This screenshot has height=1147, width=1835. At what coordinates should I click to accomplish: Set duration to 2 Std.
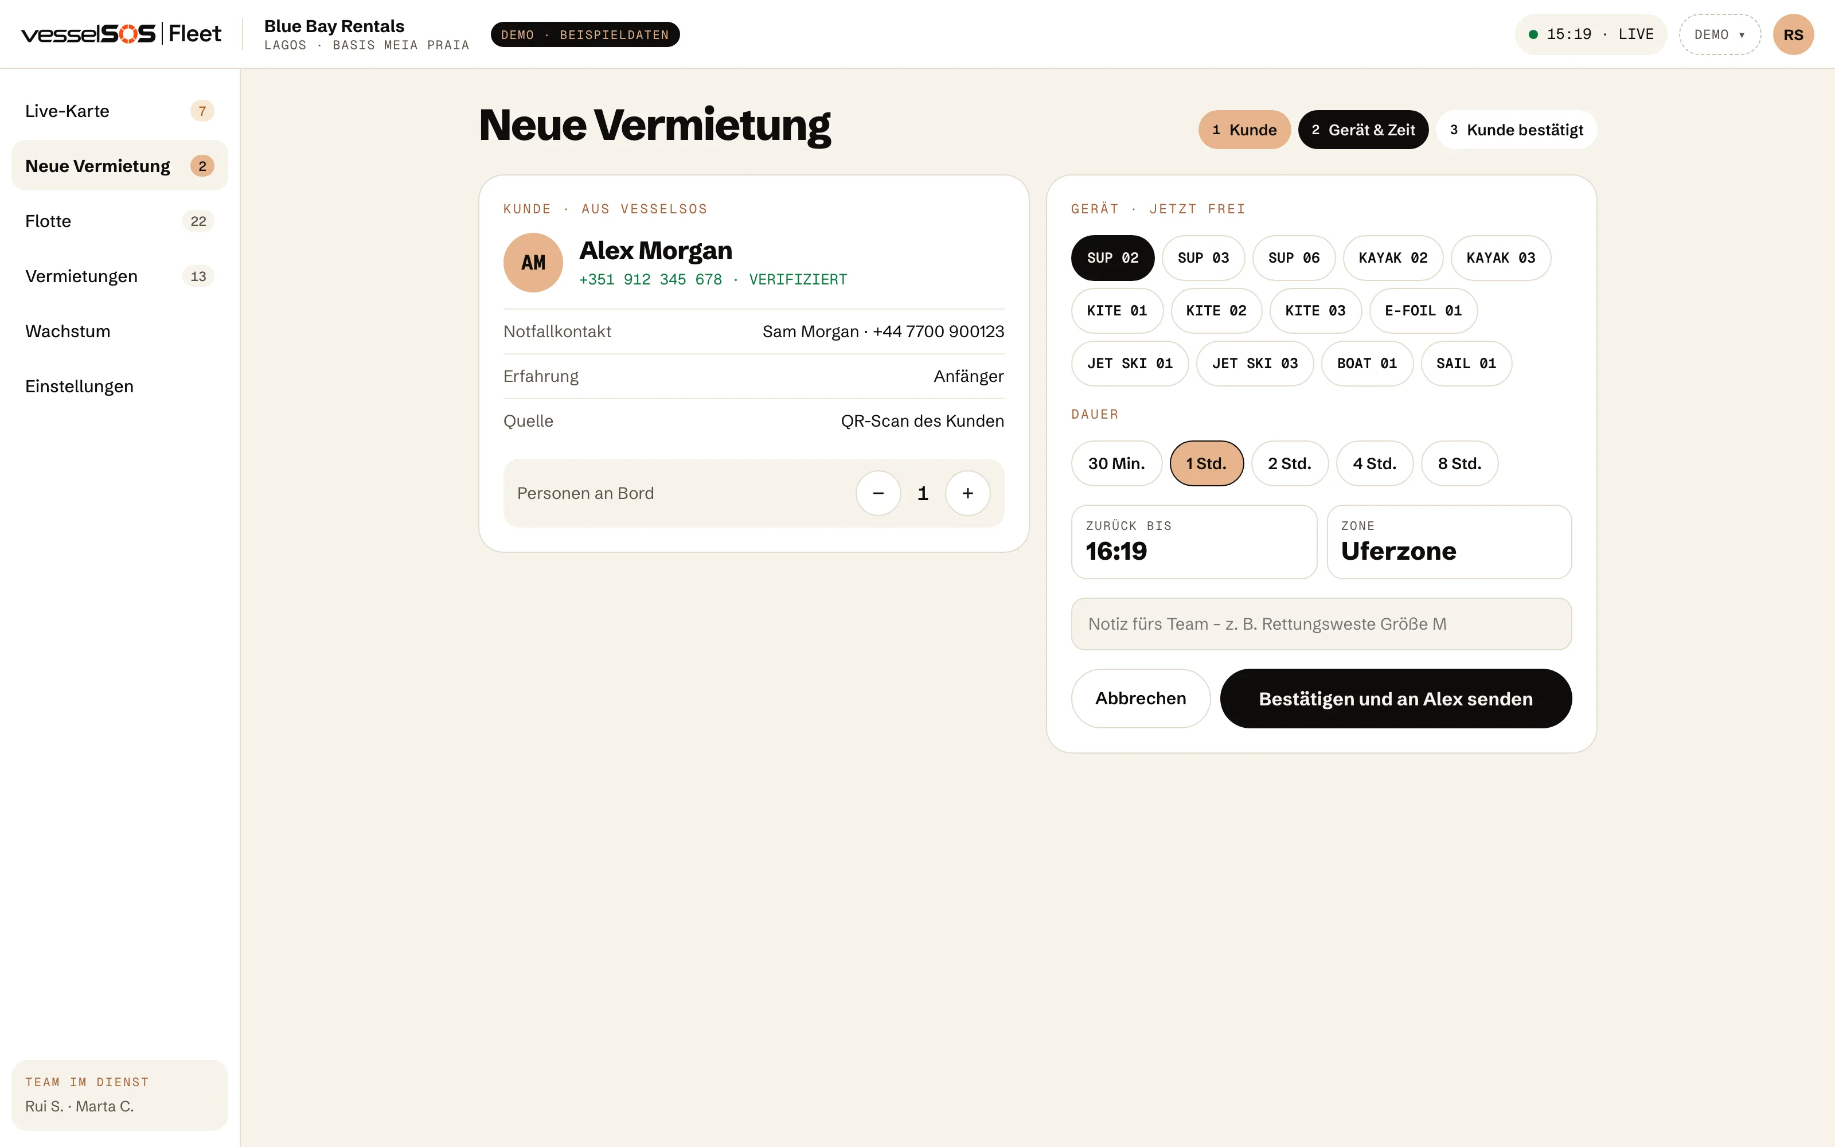click(x=1289, y=463)
